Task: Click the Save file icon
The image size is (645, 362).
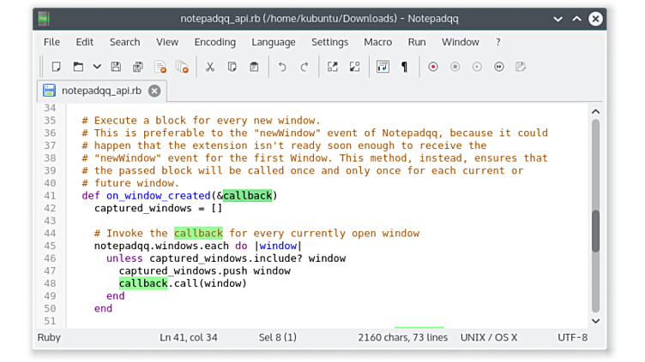Action: point(116,67)
